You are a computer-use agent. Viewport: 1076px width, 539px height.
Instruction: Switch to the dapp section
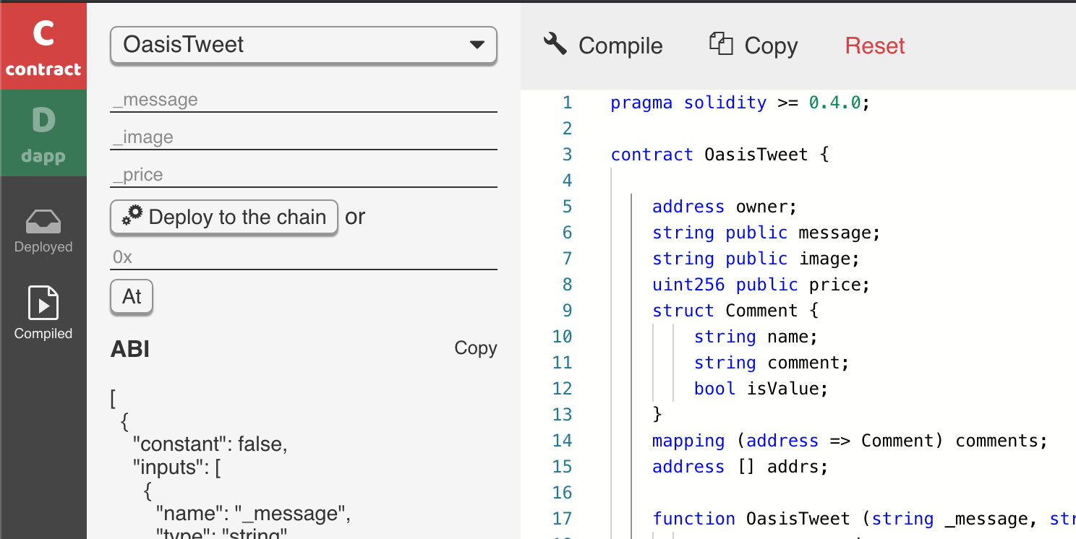(x=43, y=133)
